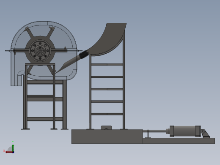Select the long base plate under the cylinder
The image size is (220, 165).
pos(179,141)
